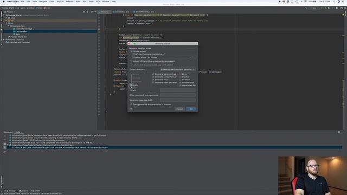Toggle Generate navigation bar checkbox
Screen dimensions: 347x195
(153, 77)
